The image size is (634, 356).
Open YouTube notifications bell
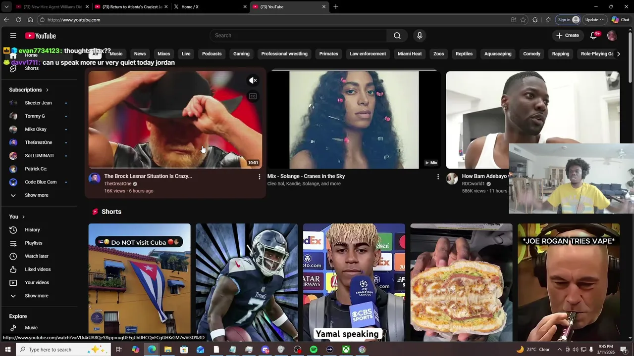point(593,36)
